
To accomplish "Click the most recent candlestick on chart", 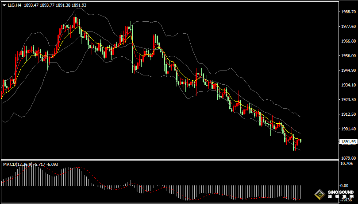I will [x=300, y=141].
